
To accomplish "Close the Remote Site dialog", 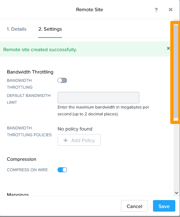I will (x=171, y=9).
